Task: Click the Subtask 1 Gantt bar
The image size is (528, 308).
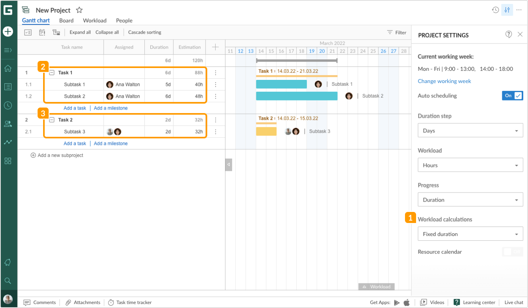Action: (281, 84)
